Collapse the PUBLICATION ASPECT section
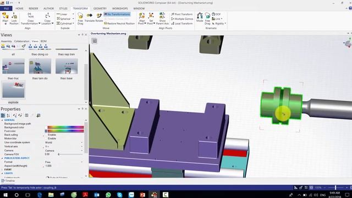The height and width of the screenshot is (198, 352). (2, 158)
